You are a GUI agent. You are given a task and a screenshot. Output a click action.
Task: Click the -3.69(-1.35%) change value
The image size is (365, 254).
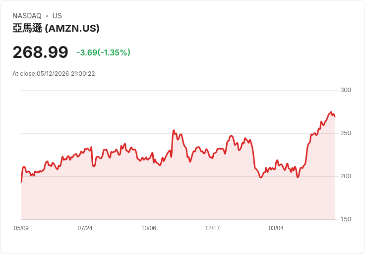pyautogui.click(x=103, y=52)
